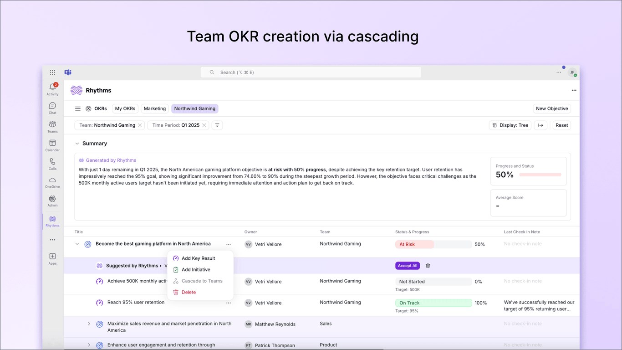Show more apps ellipsis in sidebar
Viewport: 622px width, 350px height.
(x=52, y=240)
